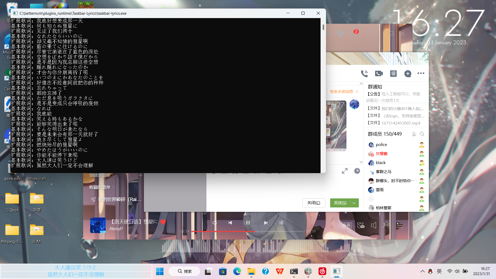This screenshot has height=279, width=496.
Task: Open more group options via the ... icon
Action: [x=421, y=74]
